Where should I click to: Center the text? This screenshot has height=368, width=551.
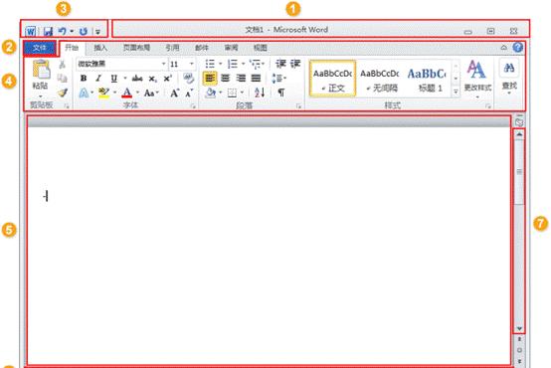coord(225,78)
